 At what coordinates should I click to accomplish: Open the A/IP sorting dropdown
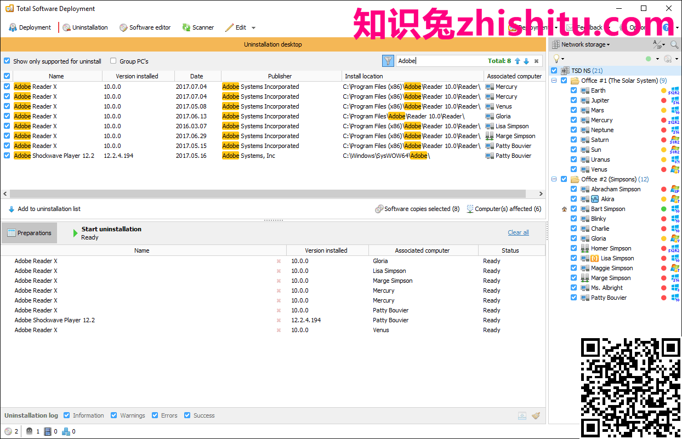(659, 44)
